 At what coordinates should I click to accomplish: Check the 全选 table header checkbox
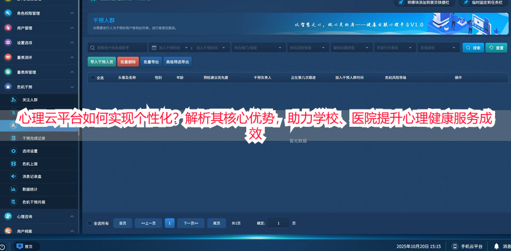(x=93, y=77)
